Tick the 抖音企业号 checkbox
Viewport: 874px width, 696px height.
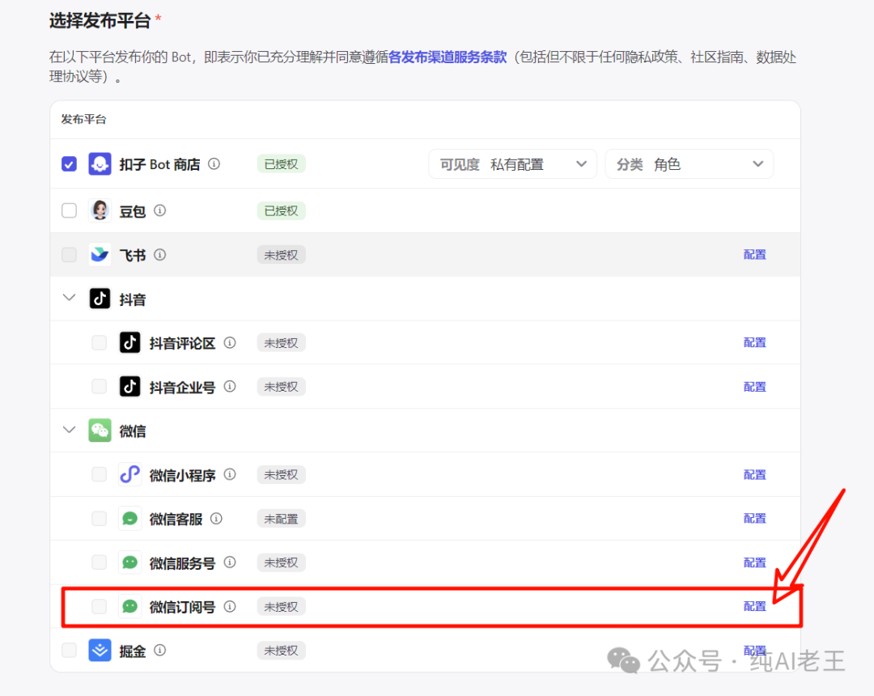[100, 386]
